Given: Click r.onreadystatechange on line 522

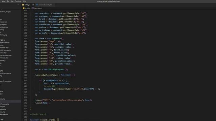Looking at the screenshot, I should [x=46, y=75].
